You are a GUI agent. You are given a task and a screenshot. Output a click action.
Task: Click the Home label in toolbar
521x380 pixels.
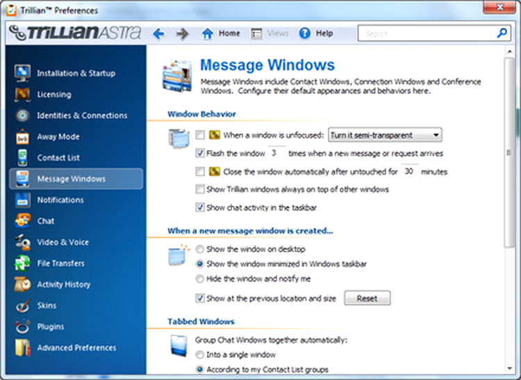(x=229, y=33)
